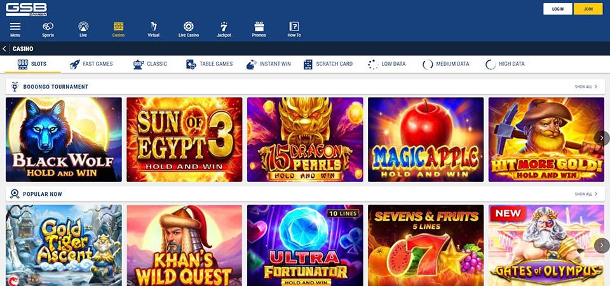The width and height of the screenshot is (610, 286).
Task: Open the How To help icon
Action: point(294,27)
